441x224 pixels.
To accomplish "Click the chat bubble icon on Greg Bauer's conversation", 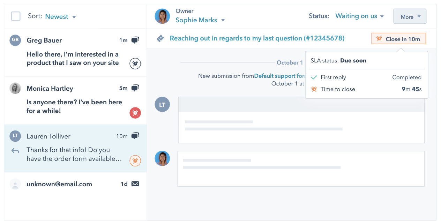I will [x=135, y=40].
